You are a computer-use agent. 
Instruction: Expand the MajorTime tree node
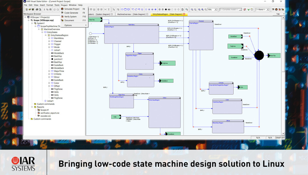(x=49, y=71)
